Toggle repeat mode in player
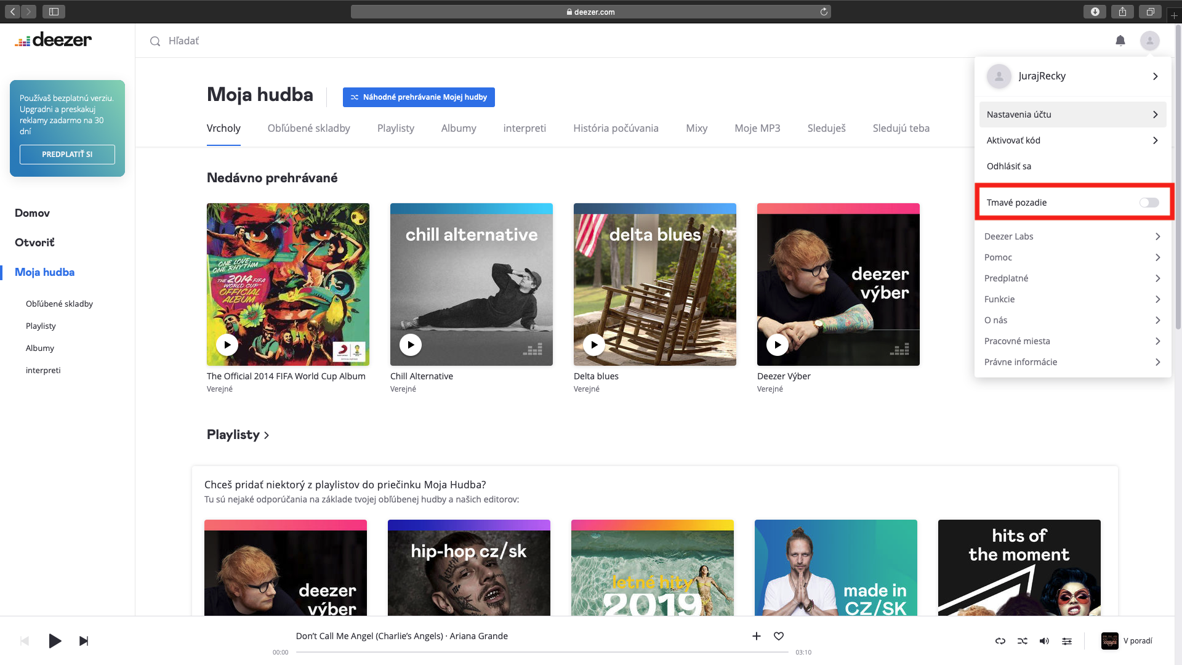 1000,641
